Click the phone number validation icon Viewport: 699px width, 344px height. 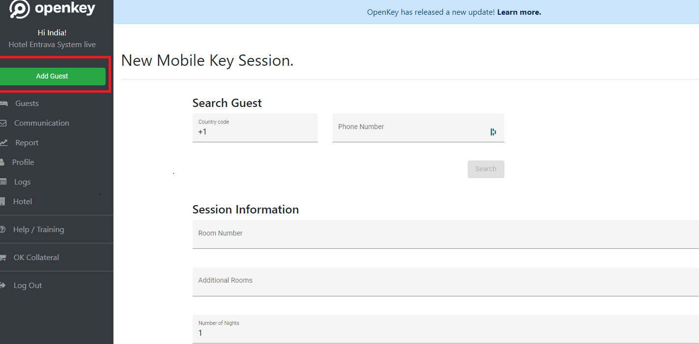click(493, 132)
